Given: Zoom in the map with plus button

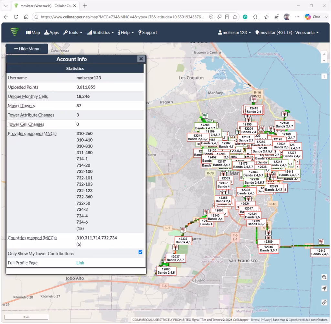Looking at the screenshot, I should pyautogui.click(x=324, y=54).
